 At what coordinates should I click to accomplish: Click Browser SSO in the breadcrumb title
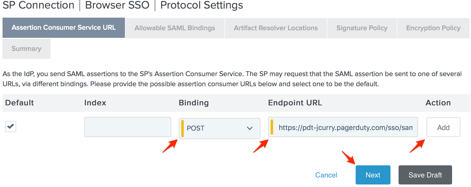pos(117,5)
